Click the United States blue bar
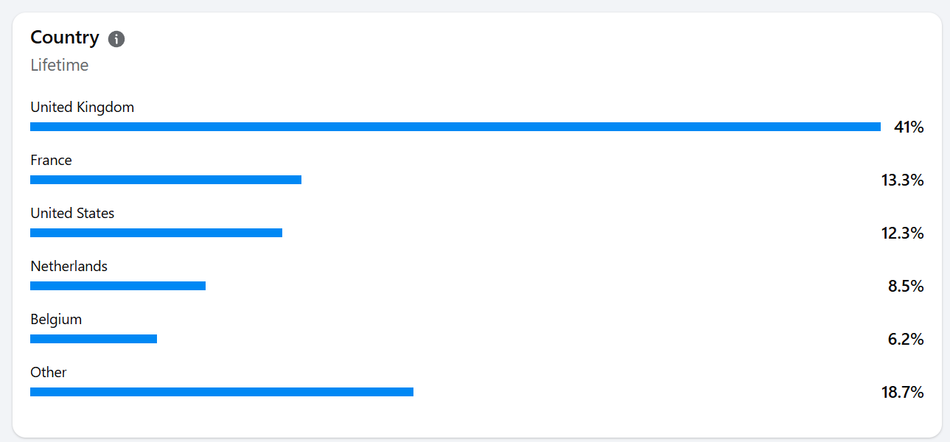This screenshot has height=442, width=950. click(156, 233)
